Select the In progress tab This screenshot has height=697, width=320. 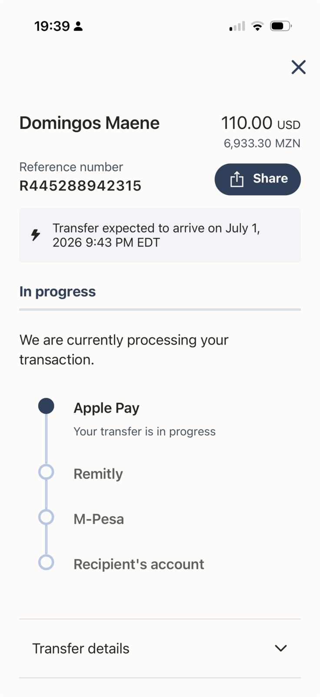click(57, 291)
